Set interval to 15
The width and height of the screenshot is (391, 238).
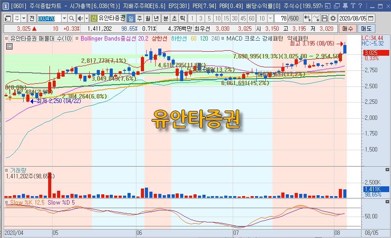point(226,18)
